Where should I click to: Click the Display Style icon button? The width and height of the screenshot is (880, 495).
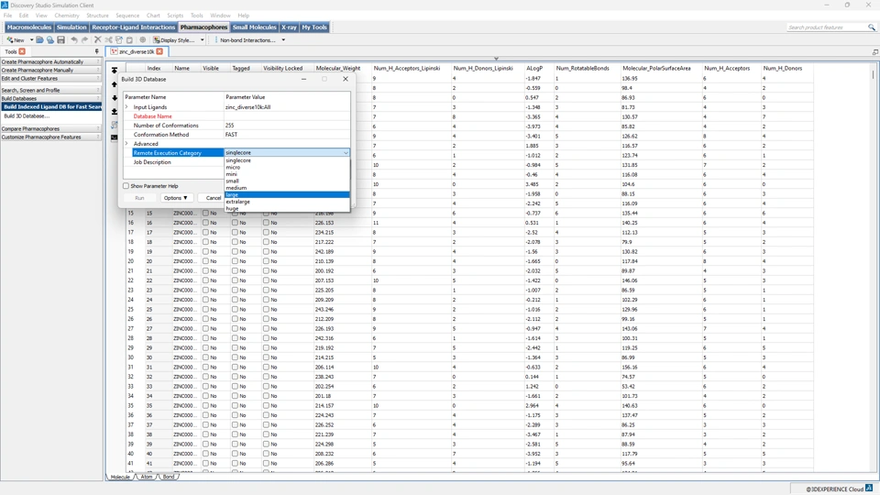click(x=157, y=39)
